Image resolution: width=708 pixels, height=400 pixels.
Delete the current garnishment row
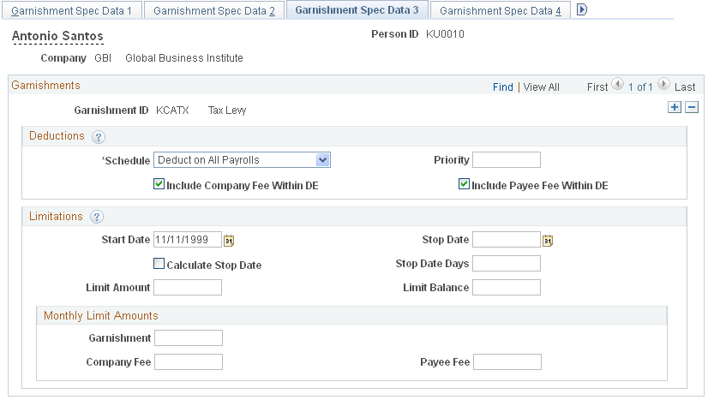coord(692,107)
